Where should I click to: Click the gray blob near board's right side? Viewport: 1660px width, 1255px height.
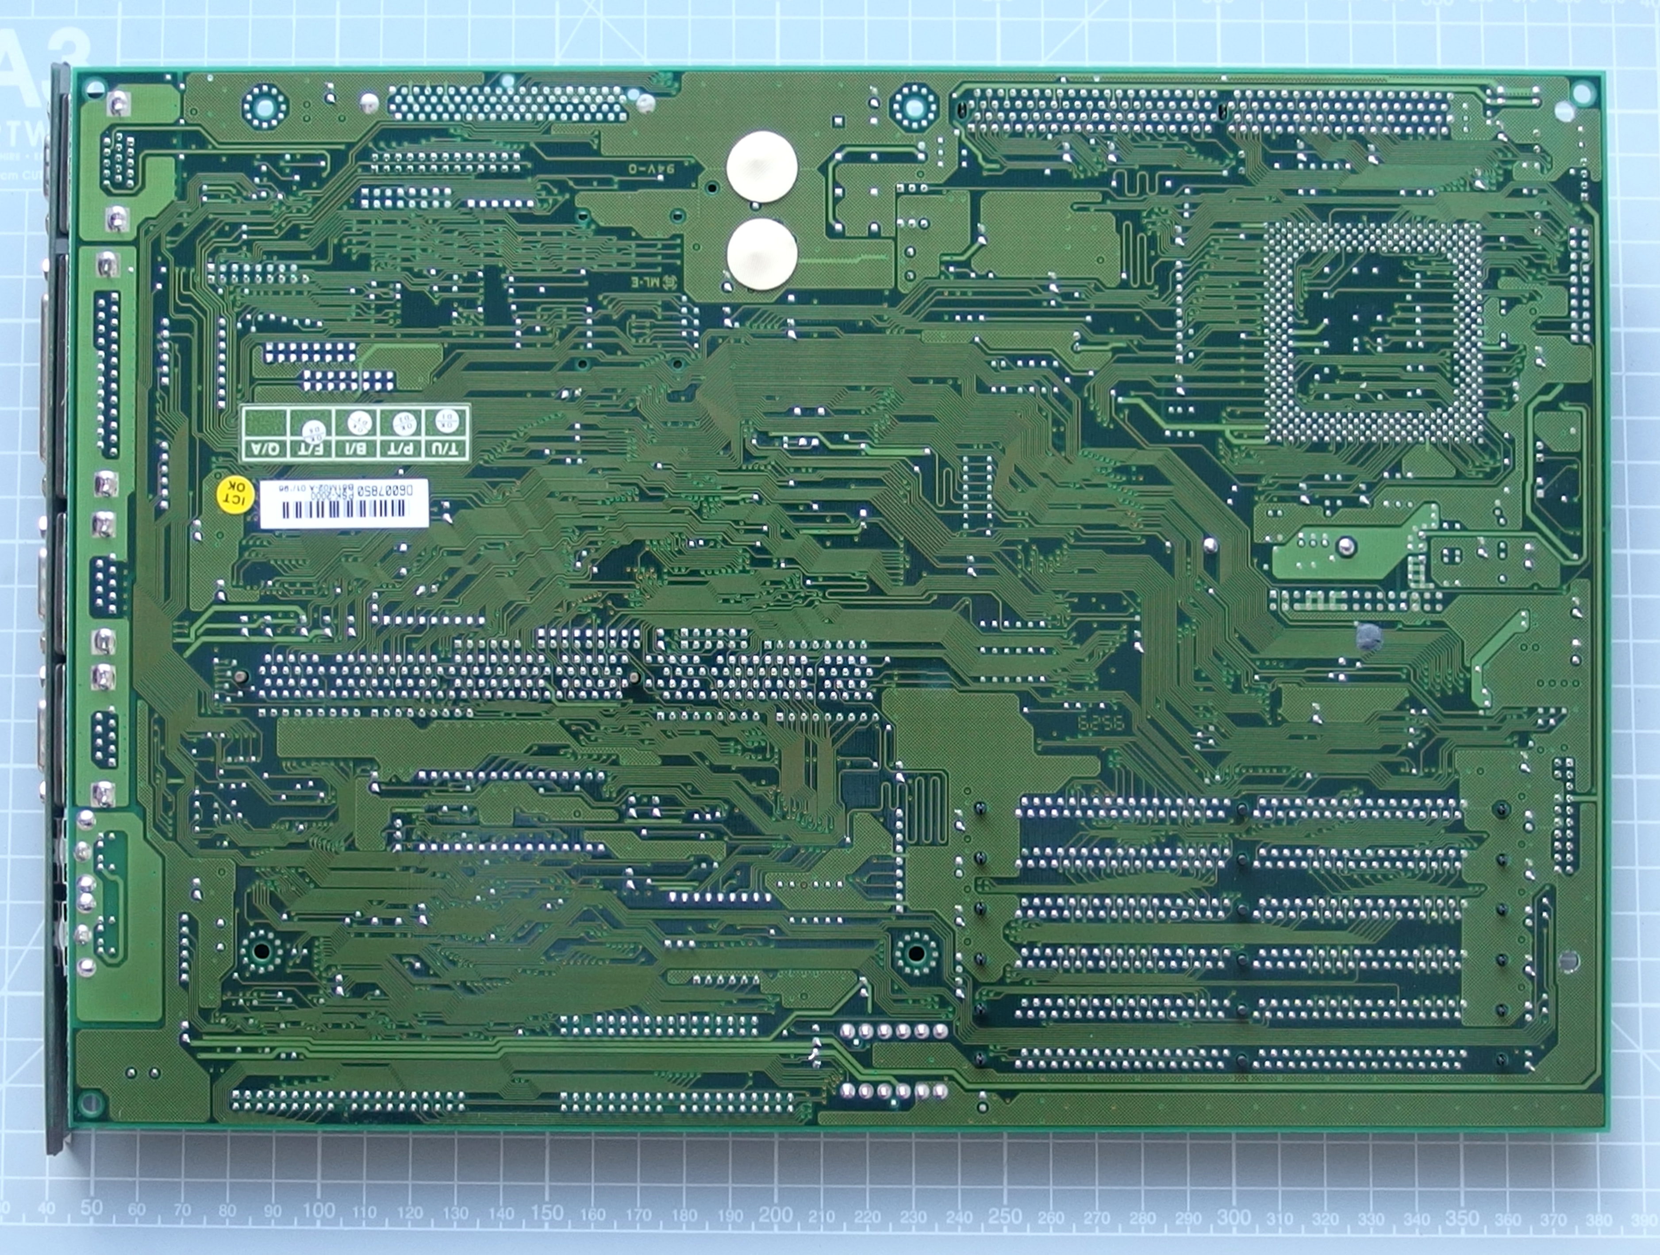click(x=1369, y=636)
